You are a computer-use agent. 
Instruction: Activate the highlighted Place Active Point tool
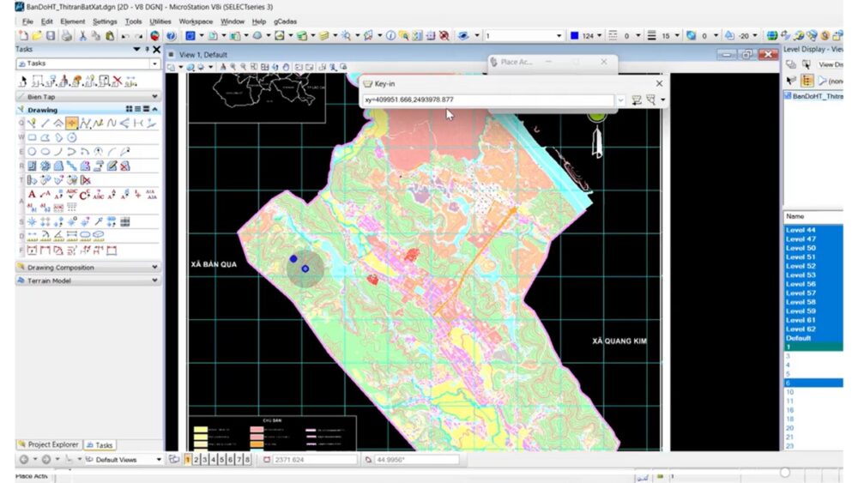[x=72, y=123]
